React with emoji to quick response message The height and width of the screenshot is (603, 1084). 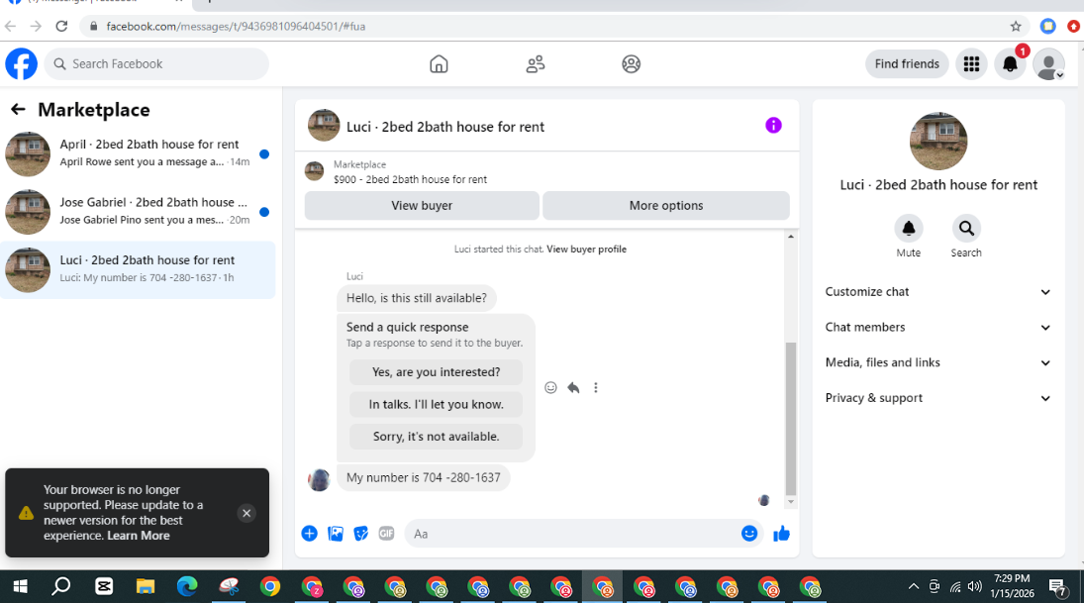point(550,388)
